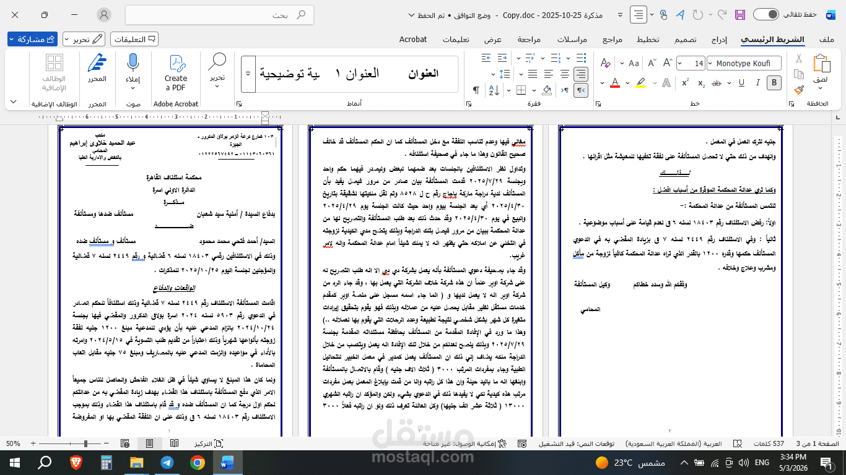
Task: Click the user account avatar icon
Action: click(x=104, y=15)
